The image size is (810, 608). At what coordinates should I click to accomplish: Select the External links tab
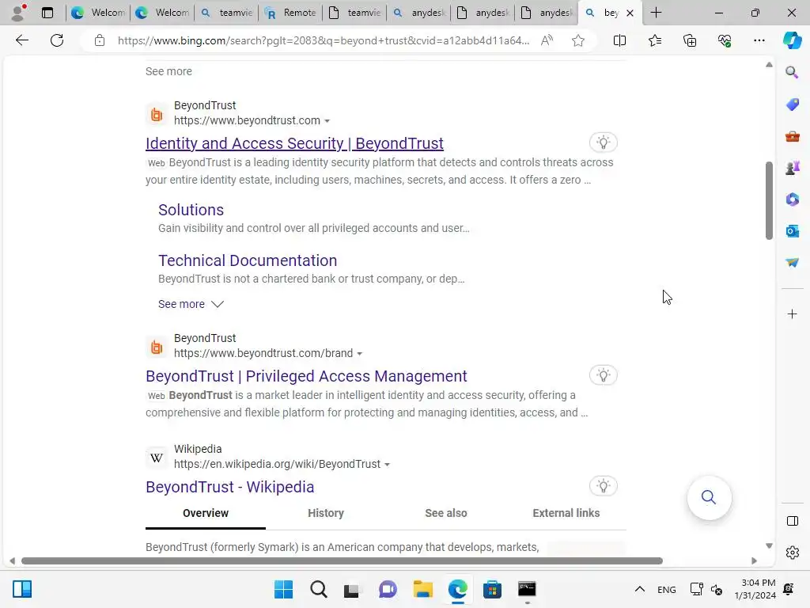(x=566, y=513)
